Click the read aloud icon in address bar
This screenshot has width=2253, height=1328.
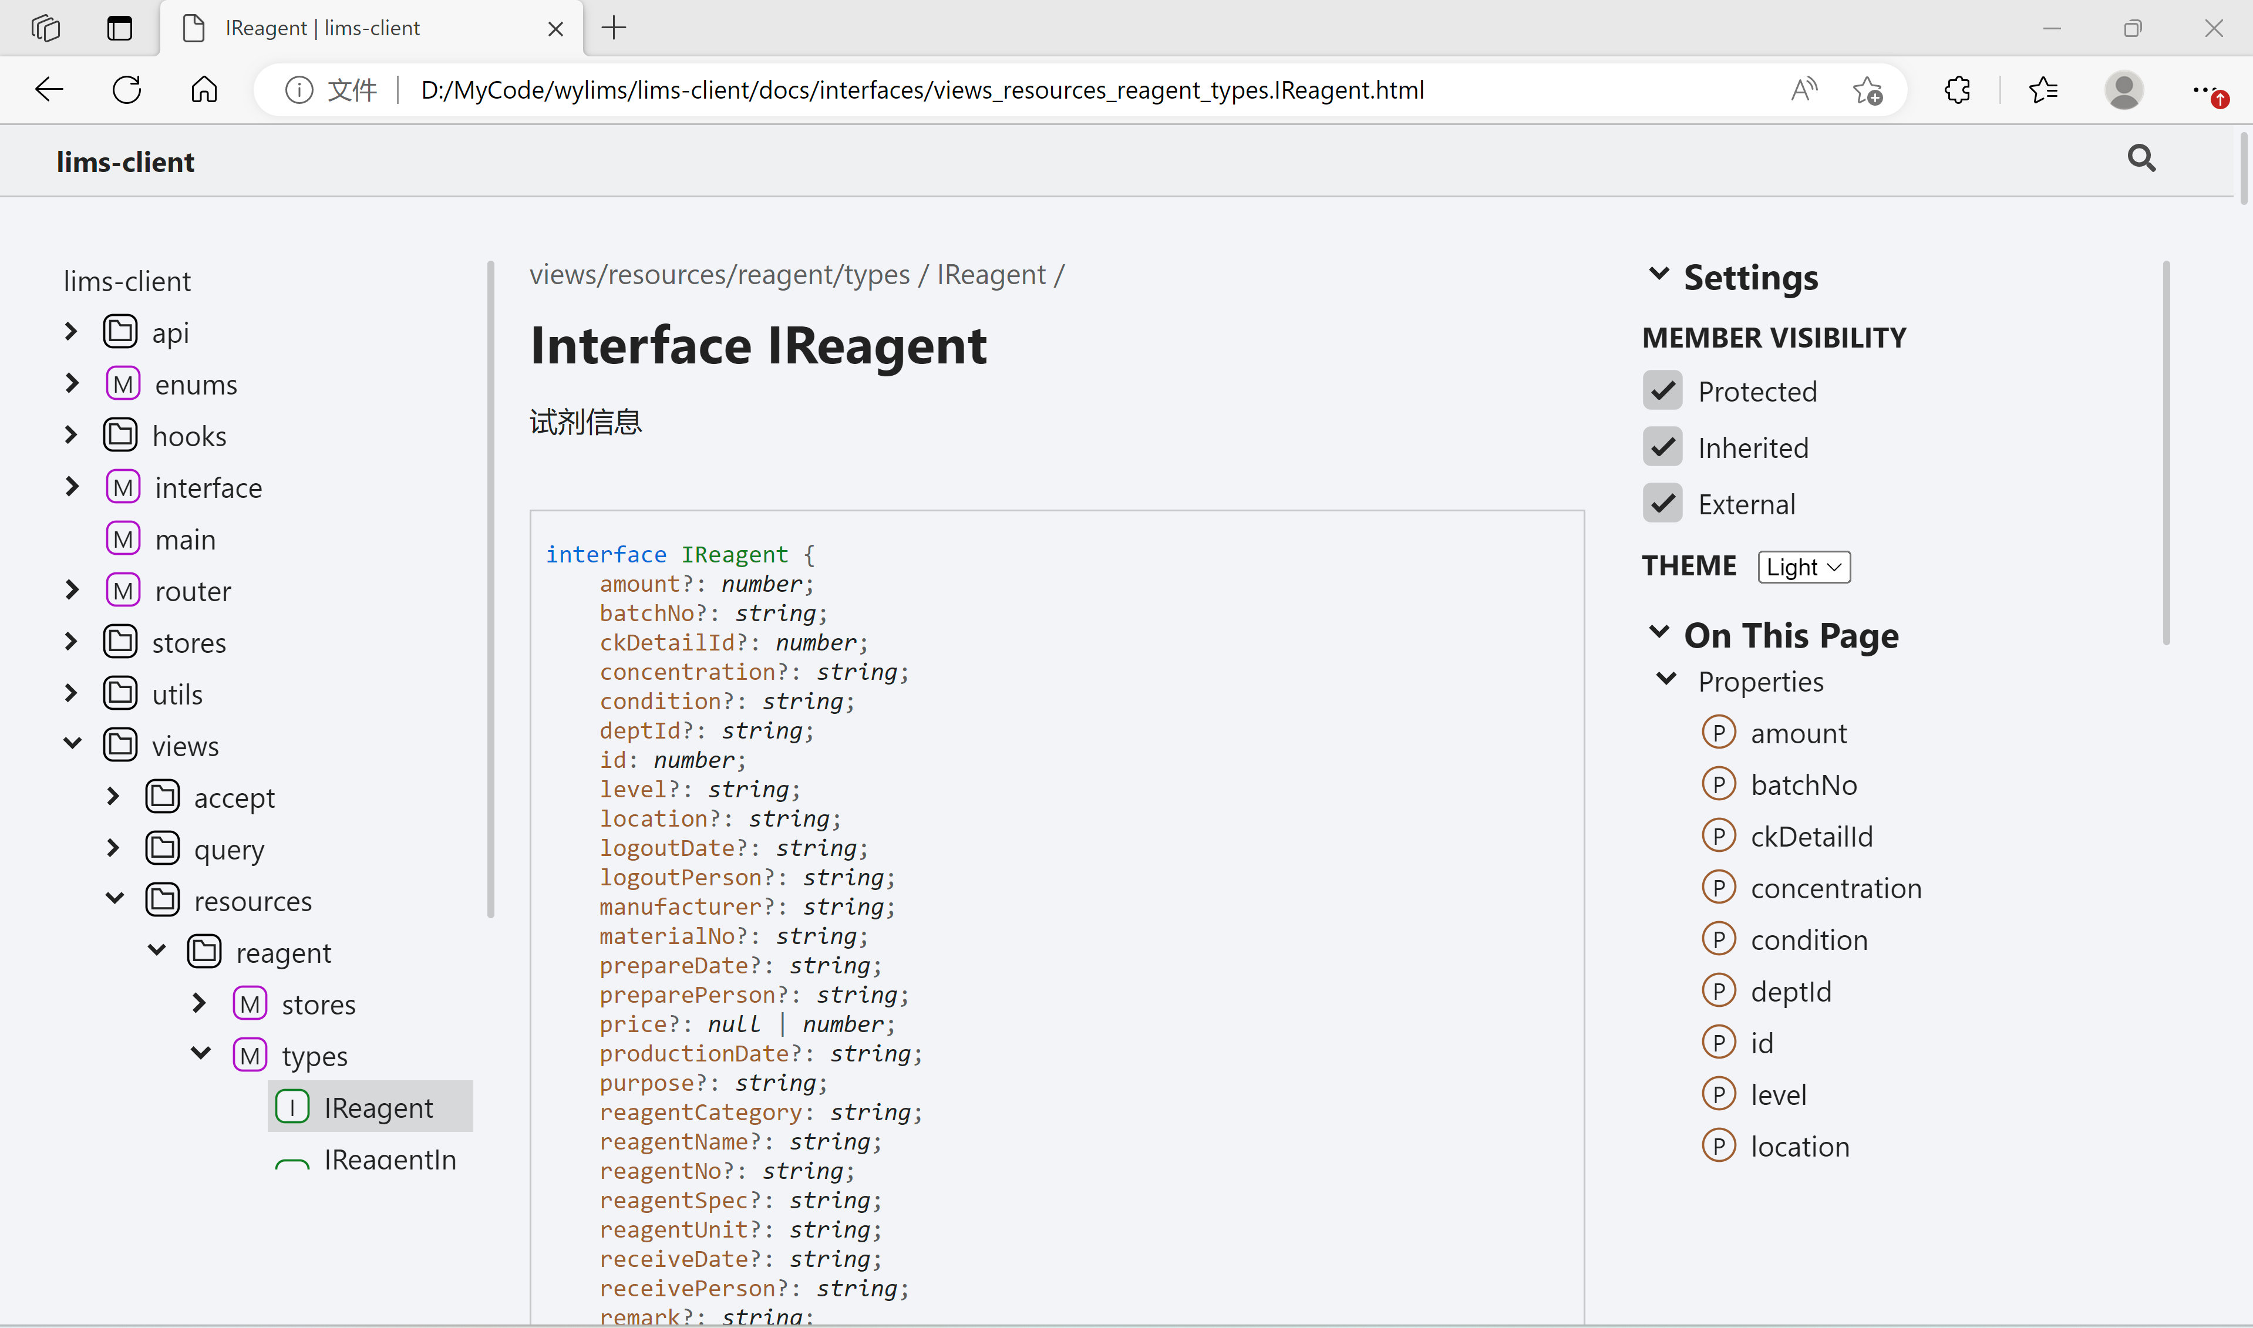tap(1804, 89)
